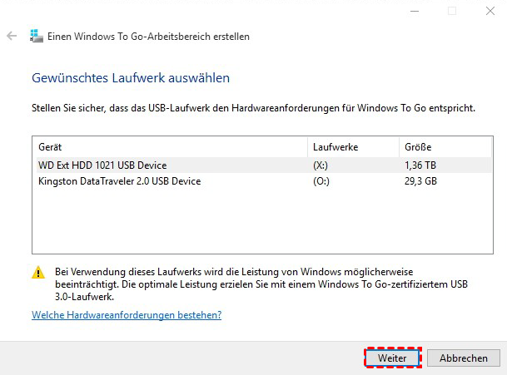This screenshot has width=507, height=375.
Task: Click the (X:) drive letter cell
Action: pyautogui.click(x=321, y=165)
